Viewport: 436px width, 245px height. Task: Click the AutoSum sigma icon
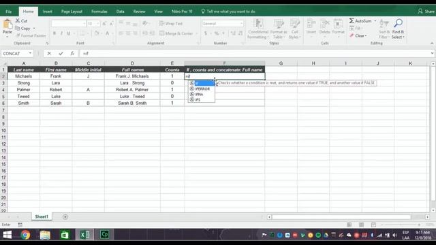(x=352, y=21)
